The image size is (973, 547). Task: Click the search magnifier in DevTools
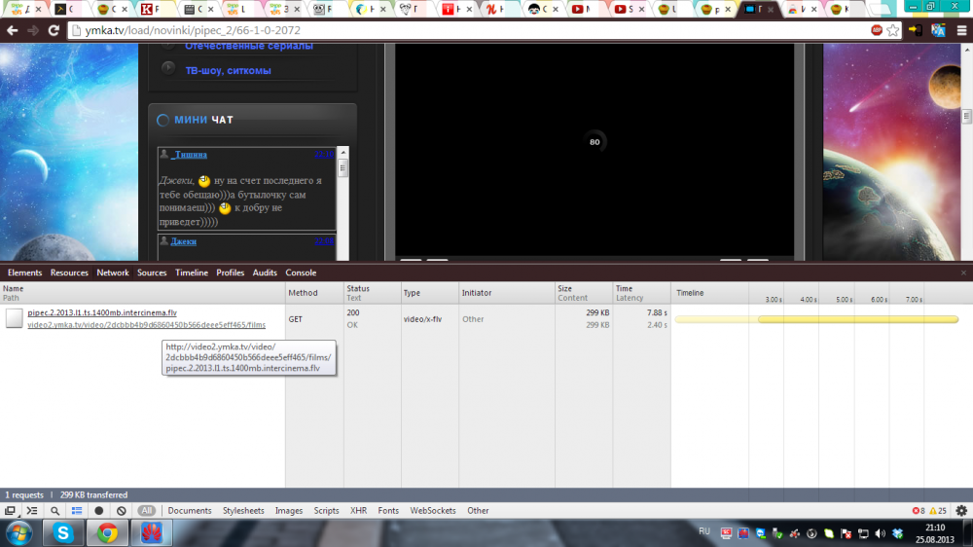(x=54, y=510)
